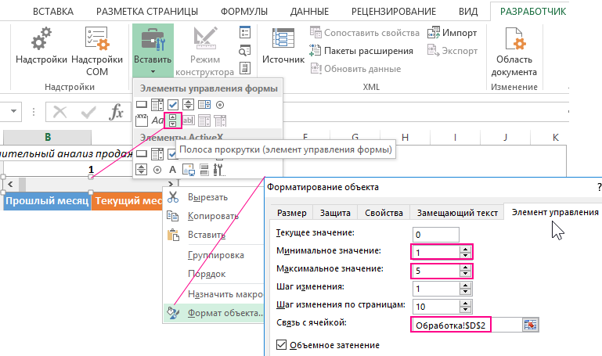Select the highlighted Scroll Bar form control
Screen dimensions: 602x356
[x=173, y=120]
